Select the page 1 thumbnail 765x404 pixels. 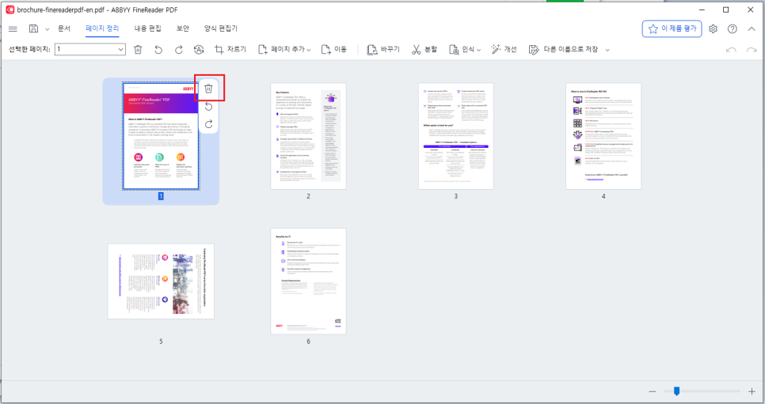(x=161, y=136)
